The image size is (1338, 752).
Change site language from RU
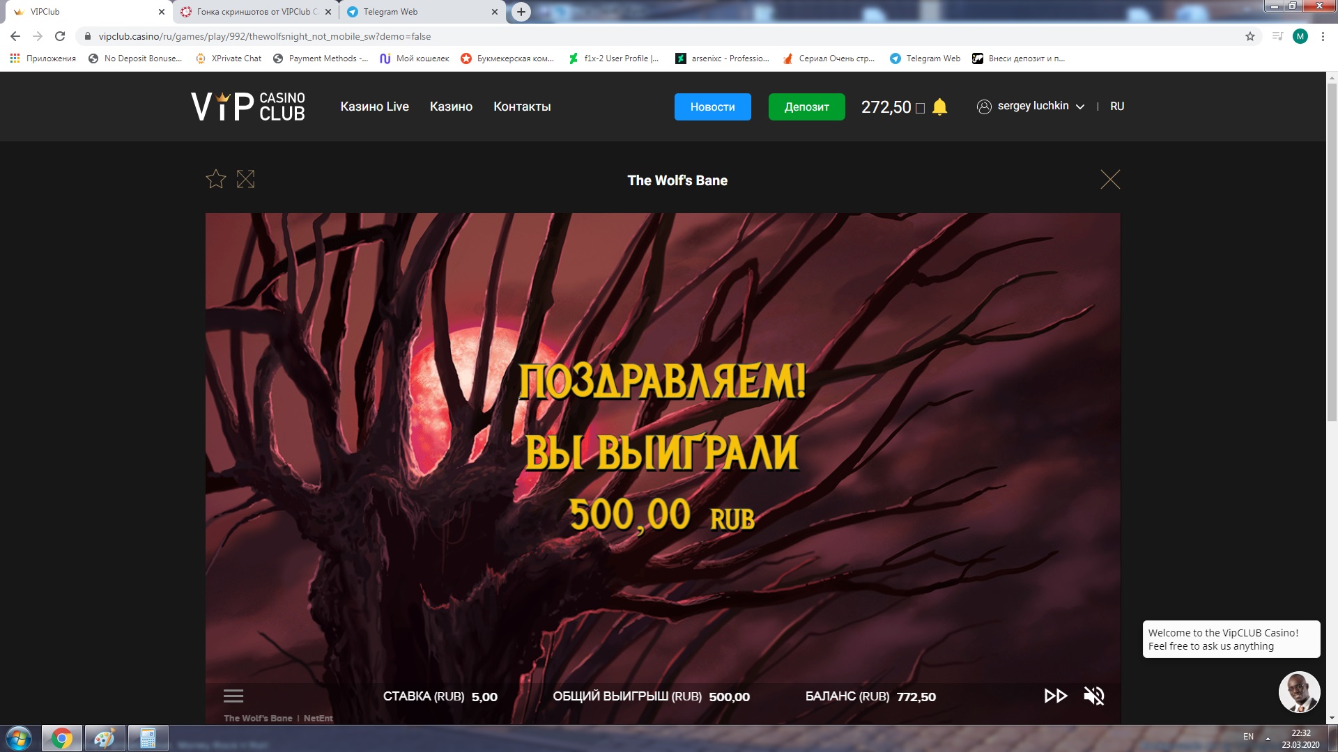[1117, 107]
